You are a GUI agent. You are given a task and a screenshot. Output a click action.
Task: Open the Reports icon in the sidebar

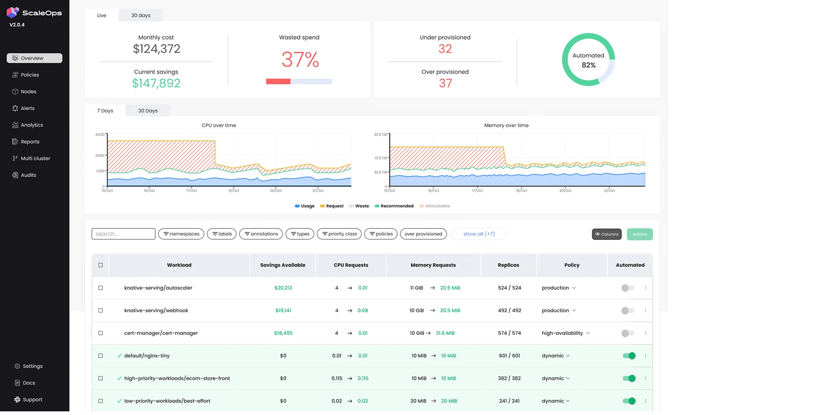coord(15,142)
